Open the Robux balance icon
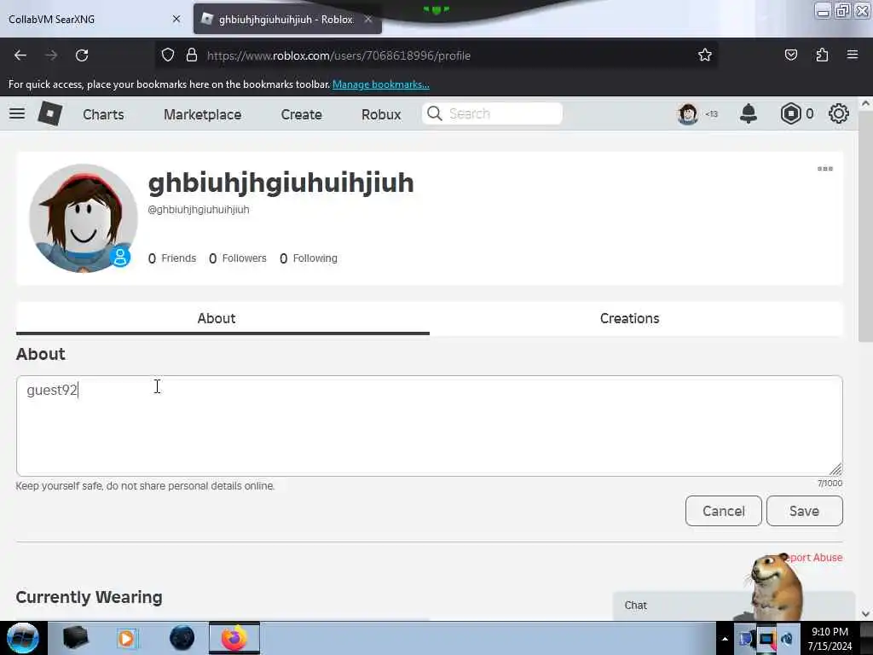The width and height of the screenshot is (873, 655). [x=790, y=113]
